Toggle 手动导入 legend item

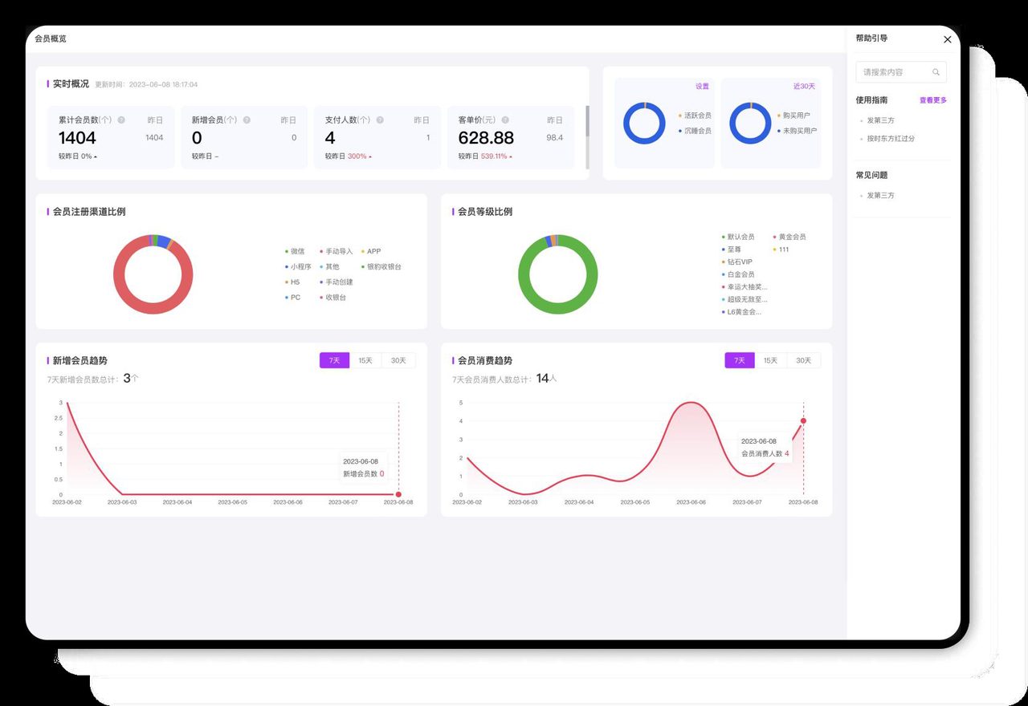point(337,251)
